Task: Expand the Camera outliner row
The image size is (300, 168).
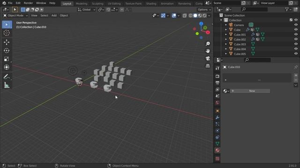Action: [x=226, y=25]
